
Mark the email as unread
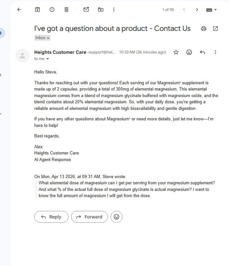(86, 10)
